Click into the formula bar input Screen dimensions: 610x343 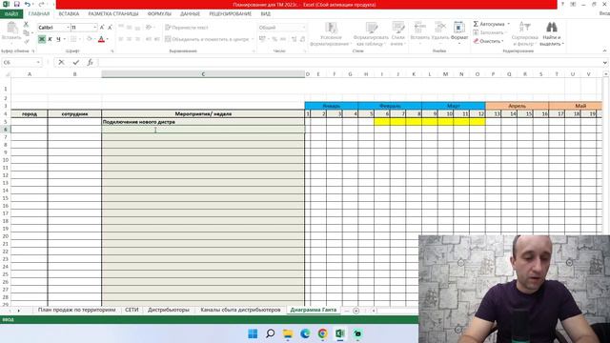(x=350, y=62)
